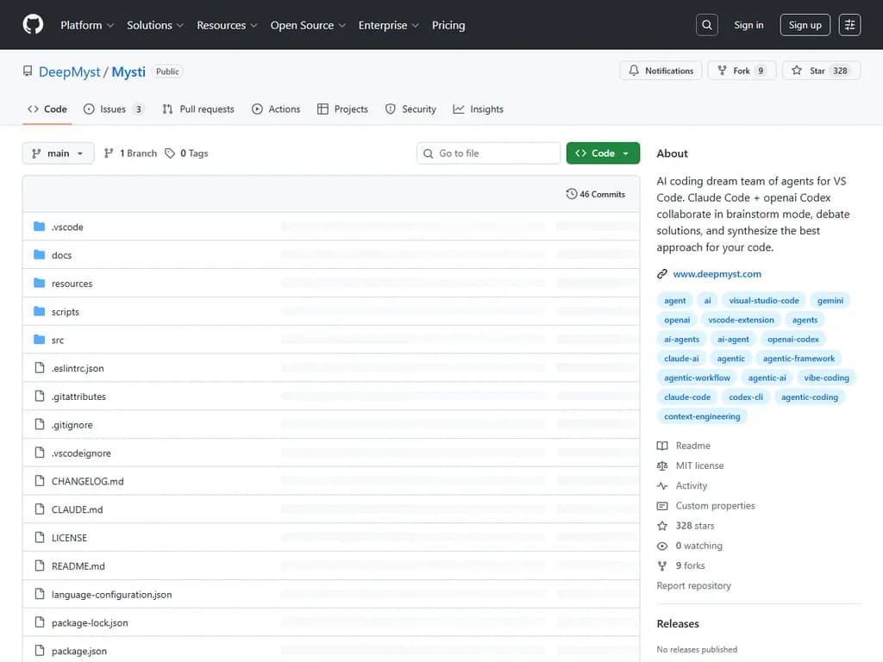The width and height of the screenshot is (883, 662).
Task: Click the src folder icon
Action: [x=39, y=340]
